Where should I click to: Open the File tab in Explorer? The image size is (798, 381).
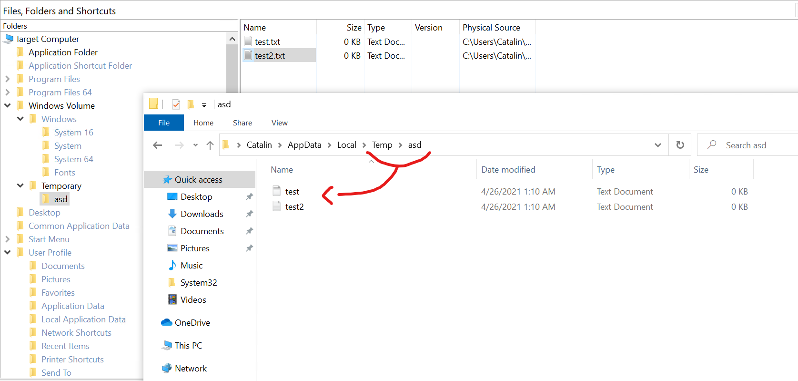pyautogui.click(x=164, y=123)
